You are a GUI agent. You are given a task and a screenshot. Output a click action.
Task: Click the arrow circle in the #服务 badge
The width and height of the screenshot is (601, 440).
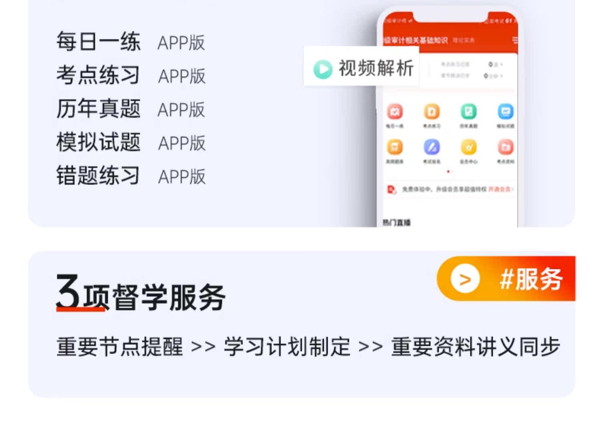(x=465, y=279)
